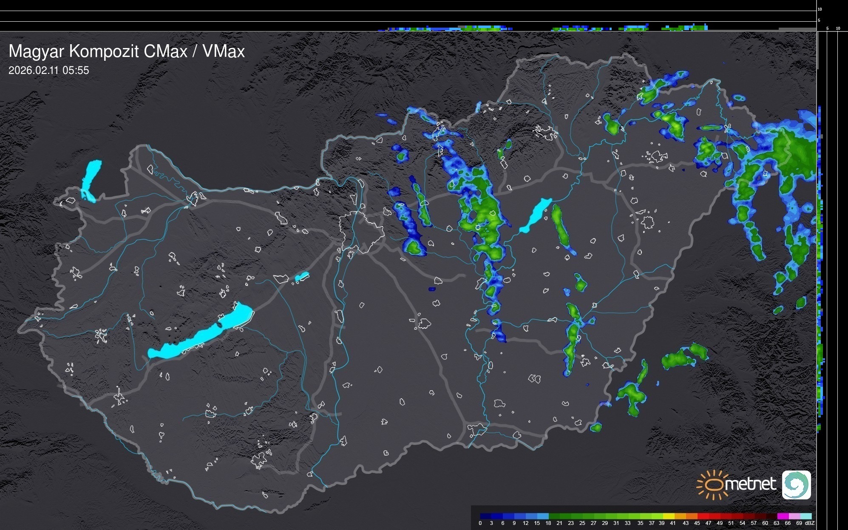The width and height of the screenshot is (848, 530).
Task: Click the teal swirl logo badge
Action: tap(796, 485)
